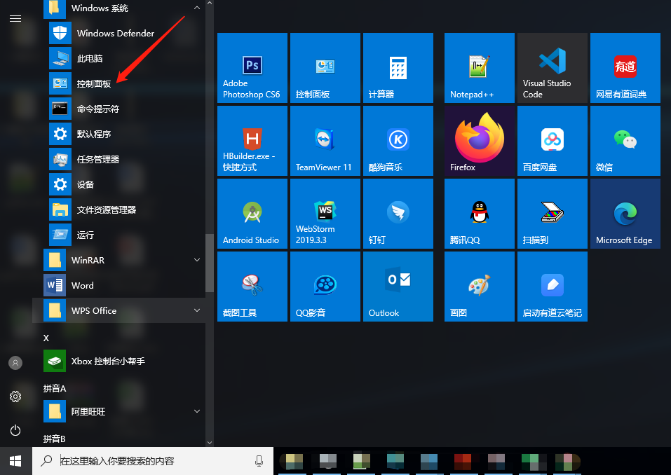
Task: Launch 酷狗音乐 tile
Action: pos(398,141)
